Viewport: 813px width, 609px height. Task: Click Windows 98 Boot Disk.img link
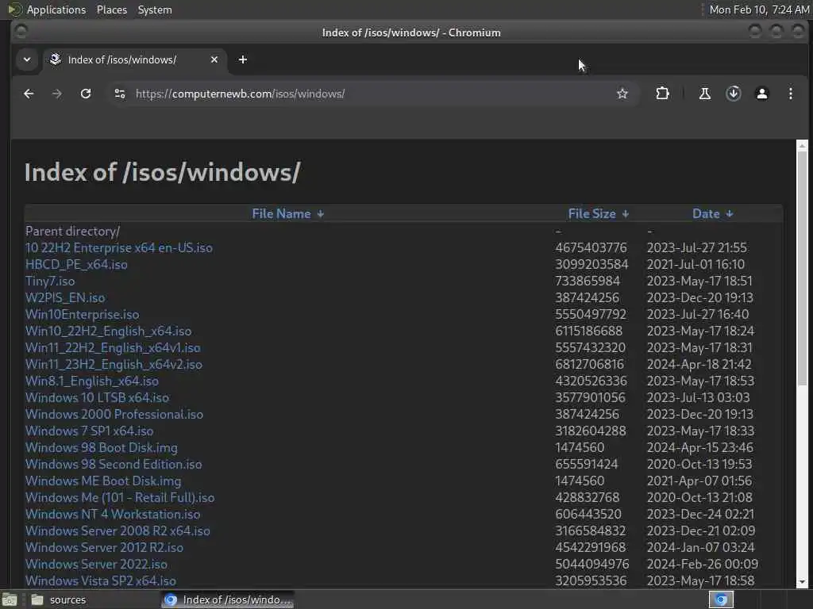101,447
